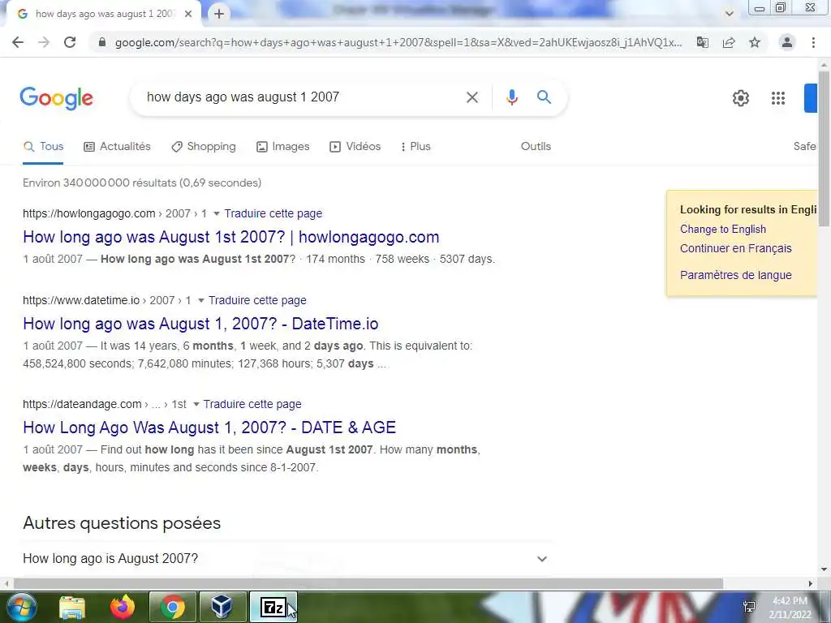
Task: Click the '5307 days' result snippet text
Action: coord(467,259)
